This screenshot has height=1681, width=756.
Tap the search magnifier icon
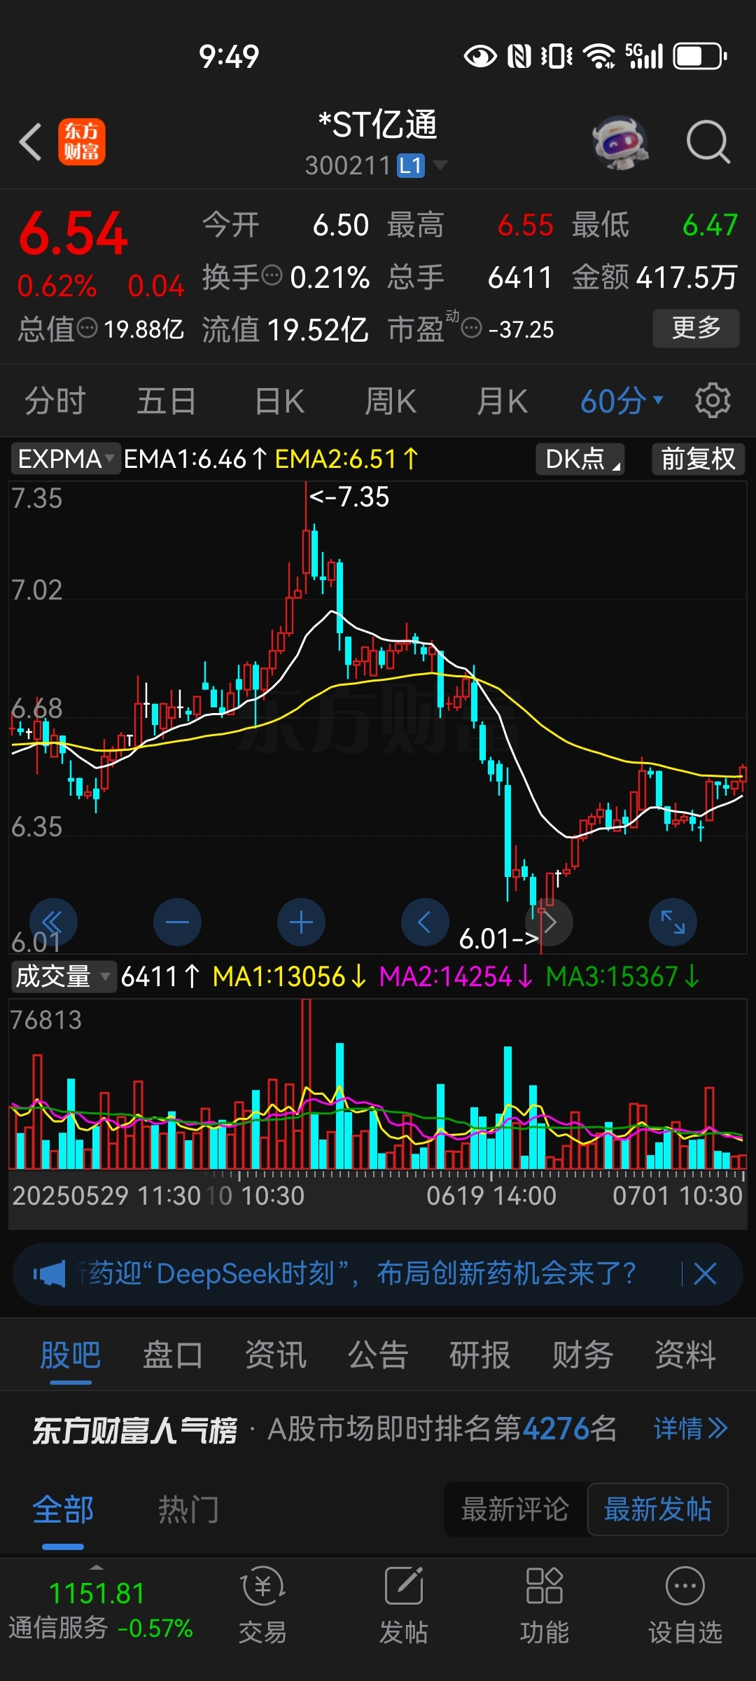[x=708, y=142]
